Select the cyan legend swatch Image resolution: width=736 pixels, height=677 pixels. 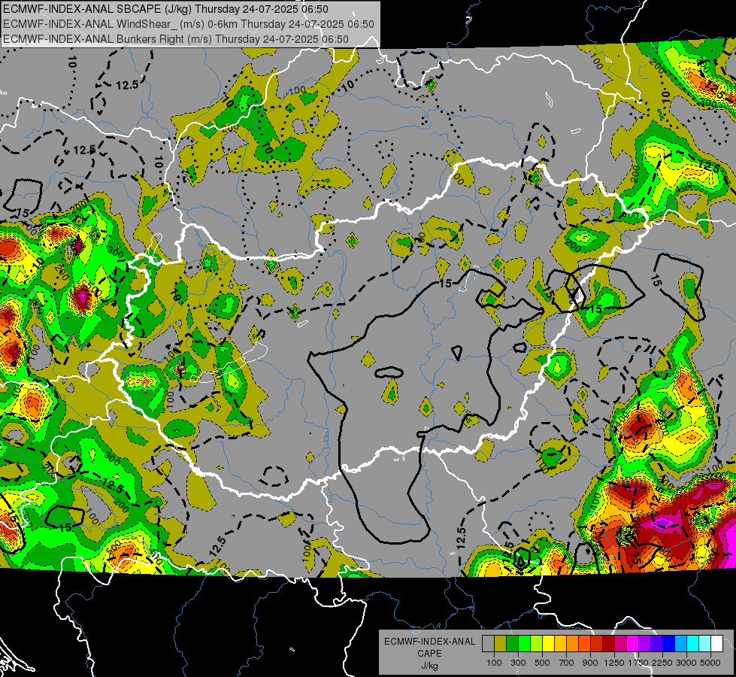[693, 644]
